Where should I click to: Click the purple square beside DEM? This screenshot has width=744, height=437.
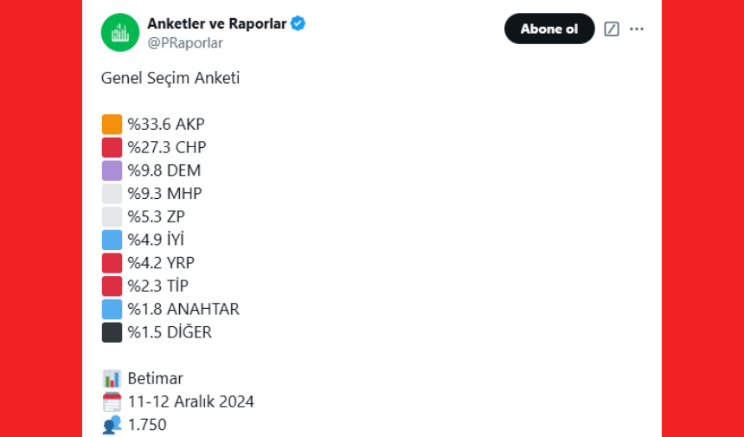(x=112, y=170)
